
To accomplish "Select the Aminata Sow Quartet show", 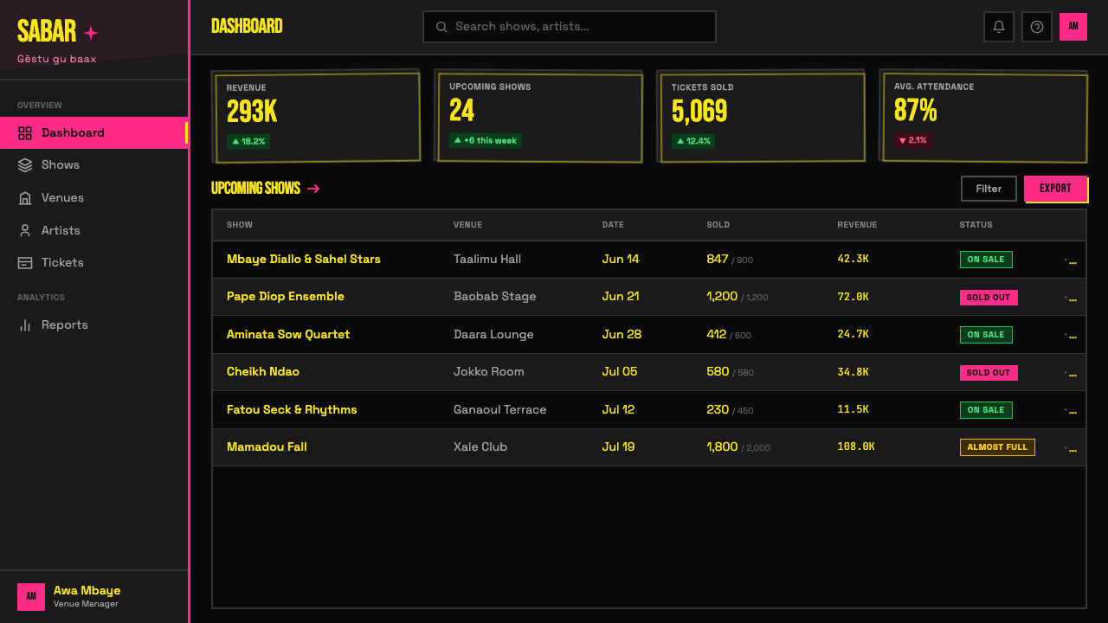I will coord(288,335).
